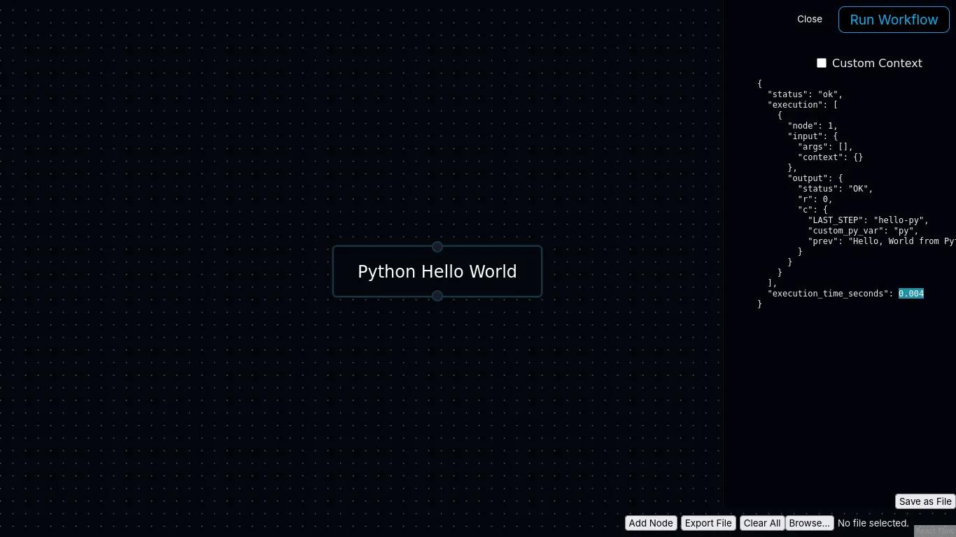Click the highlighted 0.004 execution time value
This screenshot has height=537, width=956.
pyautogui.click(x=911, y=294)
